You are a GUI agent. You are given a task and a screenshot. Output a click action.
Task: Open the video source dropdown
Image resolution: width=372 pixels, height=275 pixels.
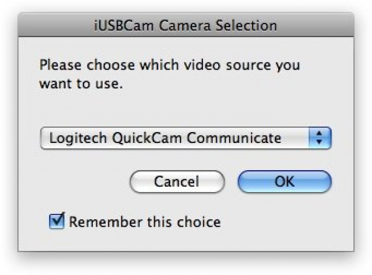click(185, 138)
